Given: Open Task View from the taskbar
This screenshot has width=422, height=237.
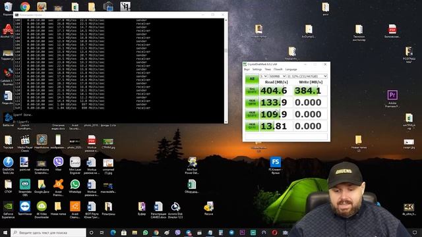Looking at the screenshot, I should click(x=102, y=232).
